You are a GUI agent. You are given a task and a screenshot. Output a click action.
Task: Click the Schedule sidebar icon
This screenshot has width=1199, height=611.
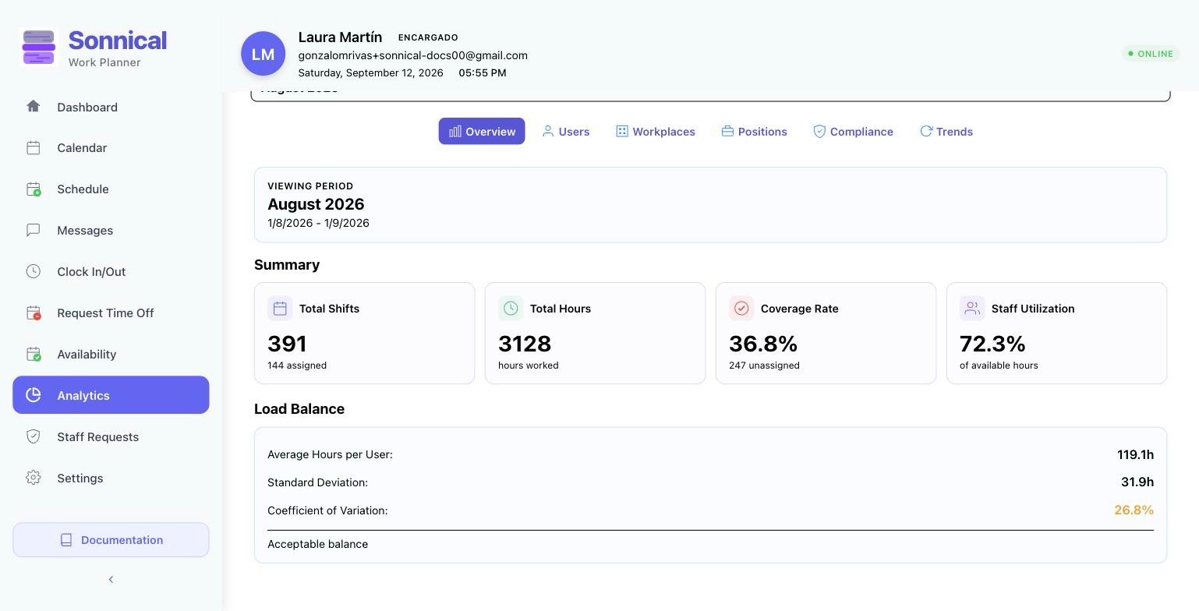(x=33, y=189)
